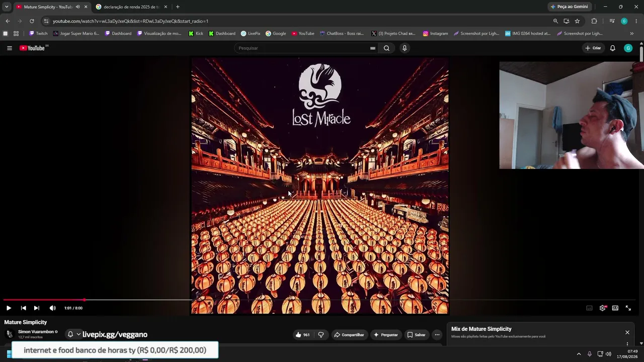Image resolution: width=644 pixels, height=362 pixels.
Task: Show hidden system tray icons
Action: 579,354
